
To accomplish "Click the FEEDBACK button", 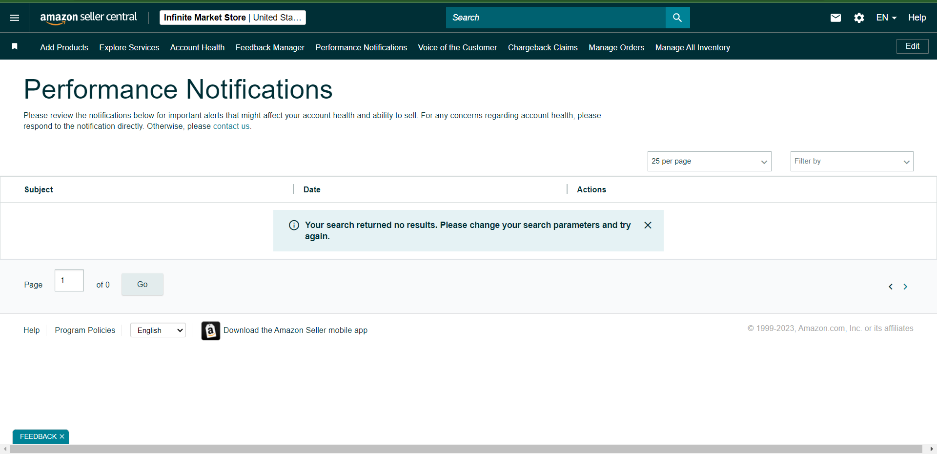I will [x=39, y=436].
